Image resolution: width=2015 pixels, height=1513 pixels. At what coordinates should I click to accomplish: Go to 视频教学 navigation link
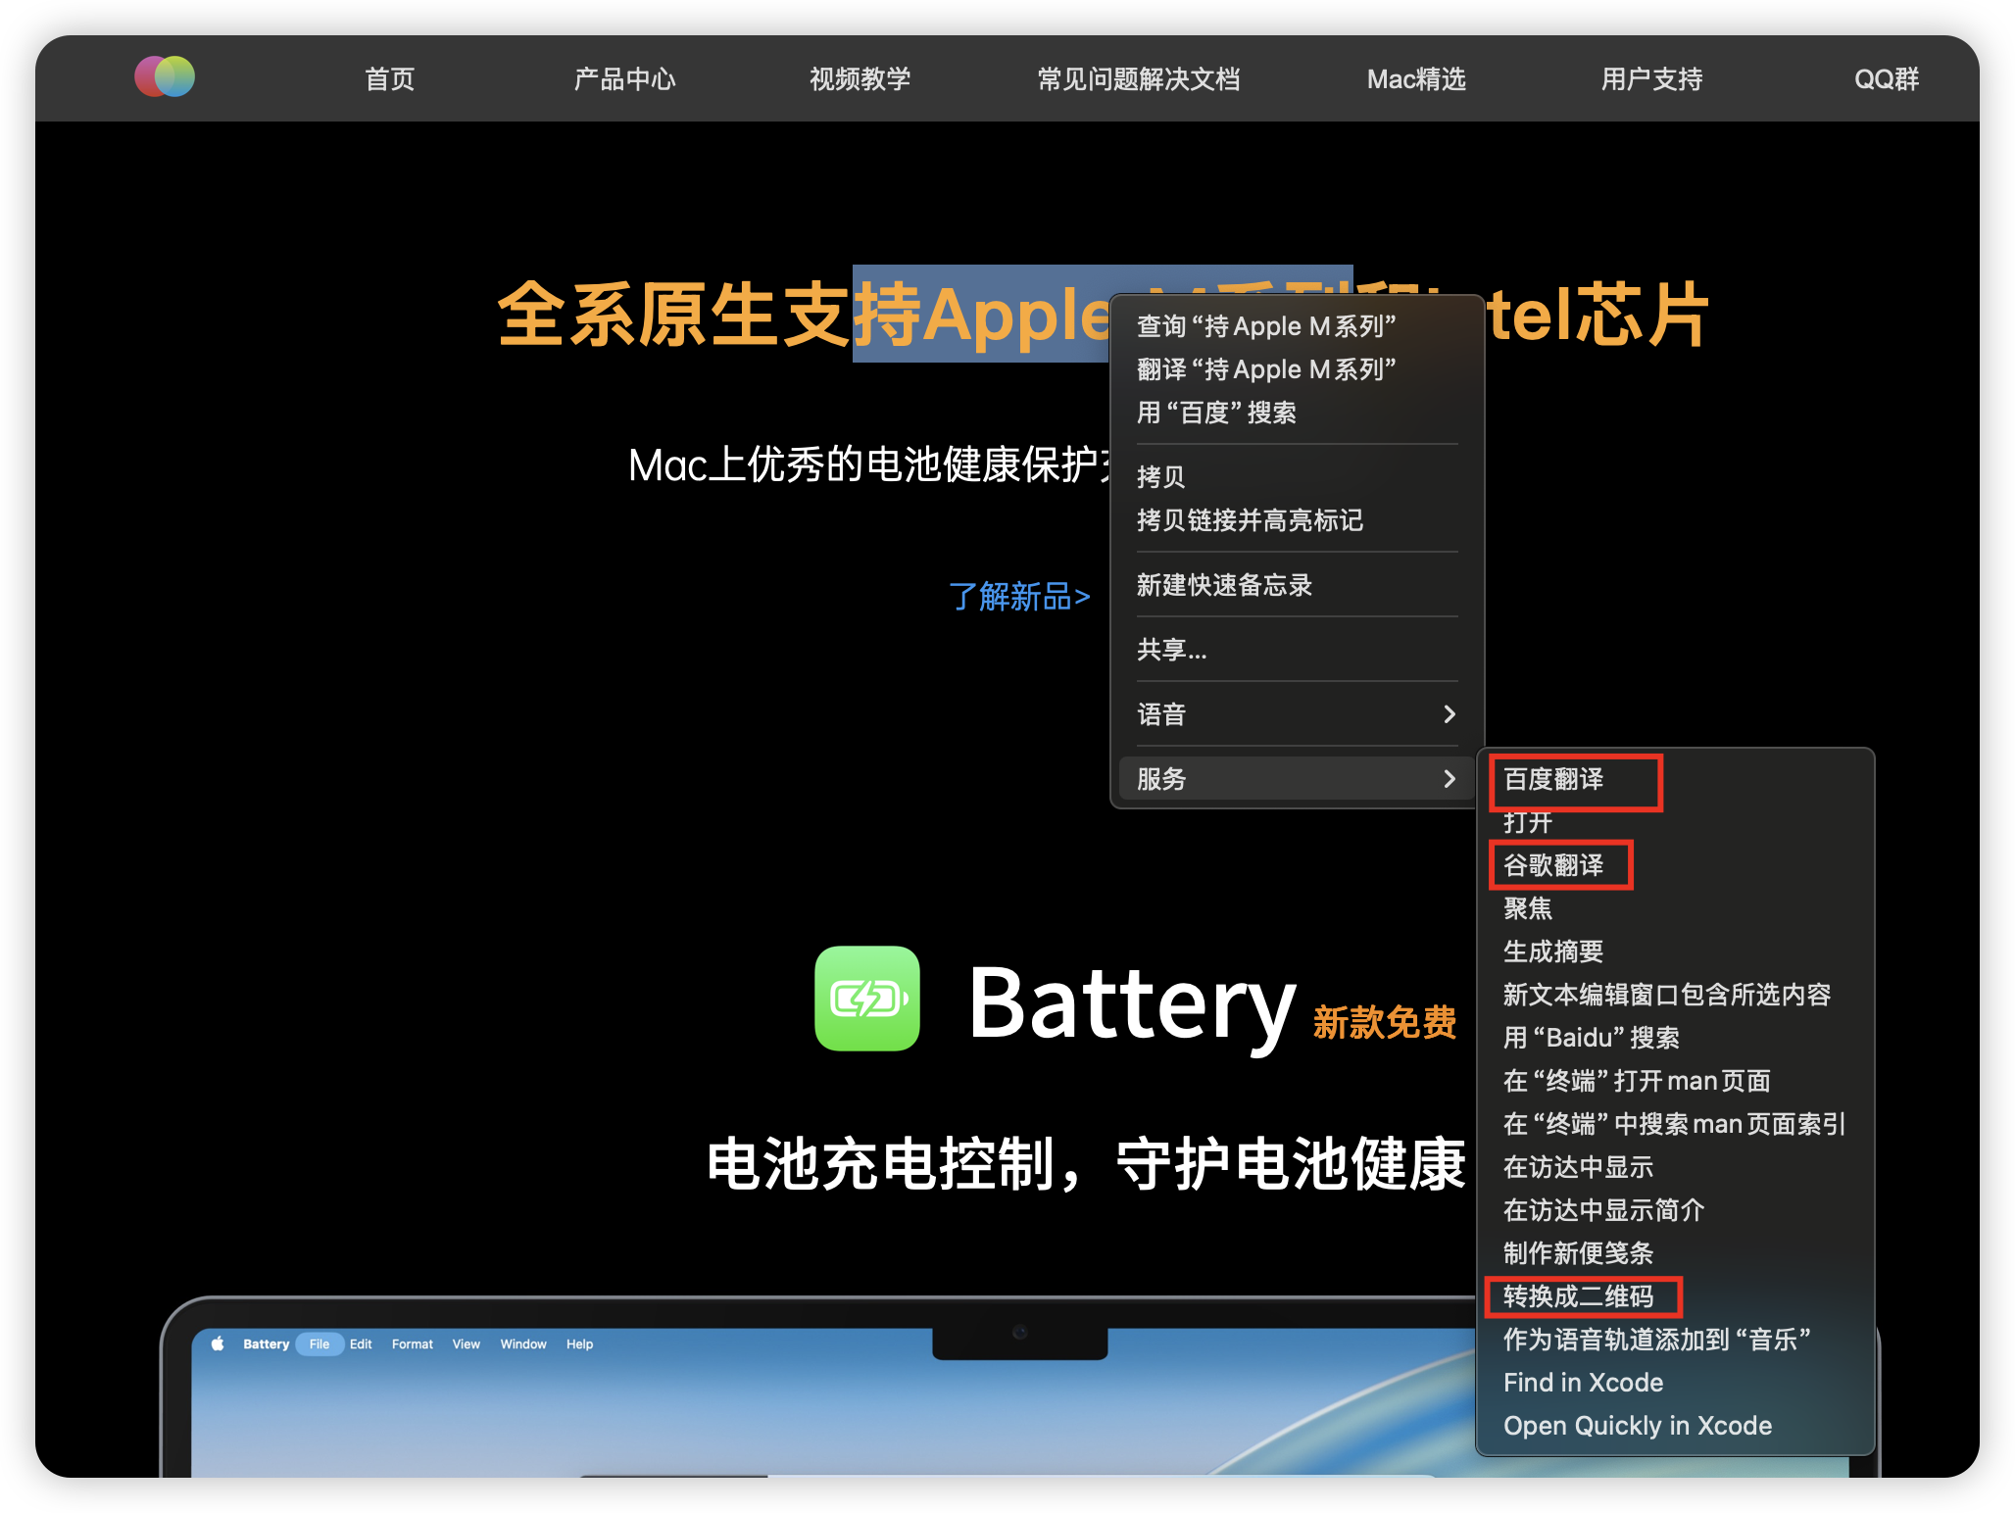pyautogui.click(x=860, y=79)
